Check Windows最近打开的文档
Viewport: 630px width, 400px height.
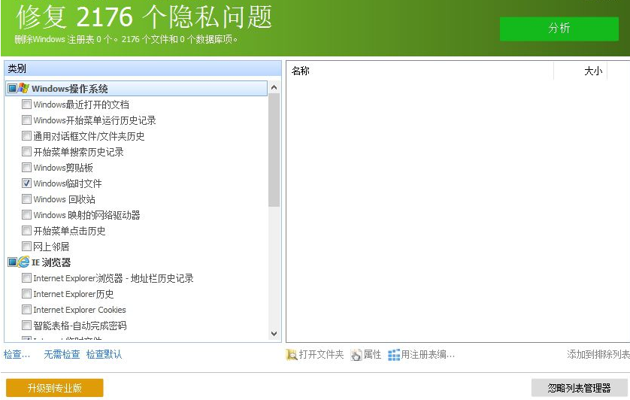click(x=26, y=105)
